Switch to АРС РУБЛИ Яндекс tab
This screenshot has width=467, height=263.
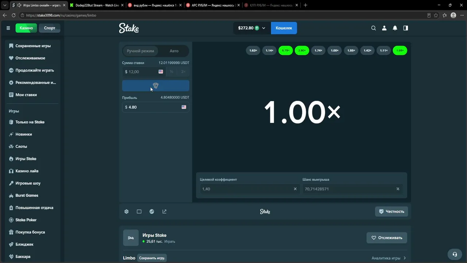[212, 5]
